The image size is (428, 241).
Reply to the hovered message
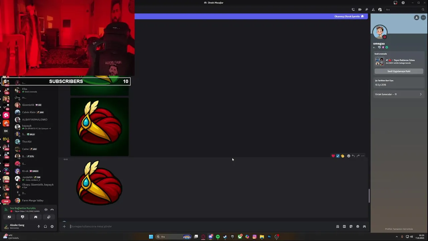tap(353, 156)
